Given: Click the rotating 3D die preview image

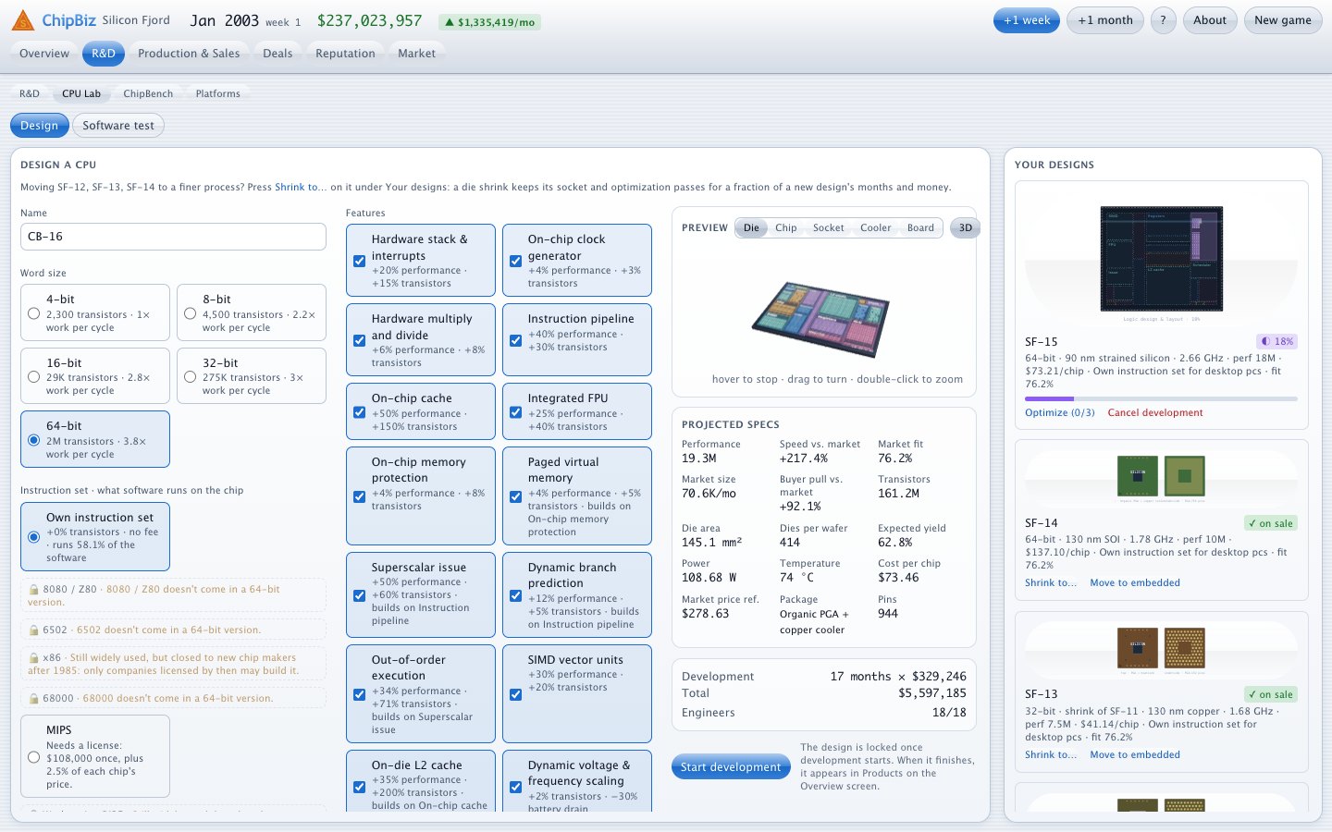Looking at the screenshot, I should [x=820, y=317].
